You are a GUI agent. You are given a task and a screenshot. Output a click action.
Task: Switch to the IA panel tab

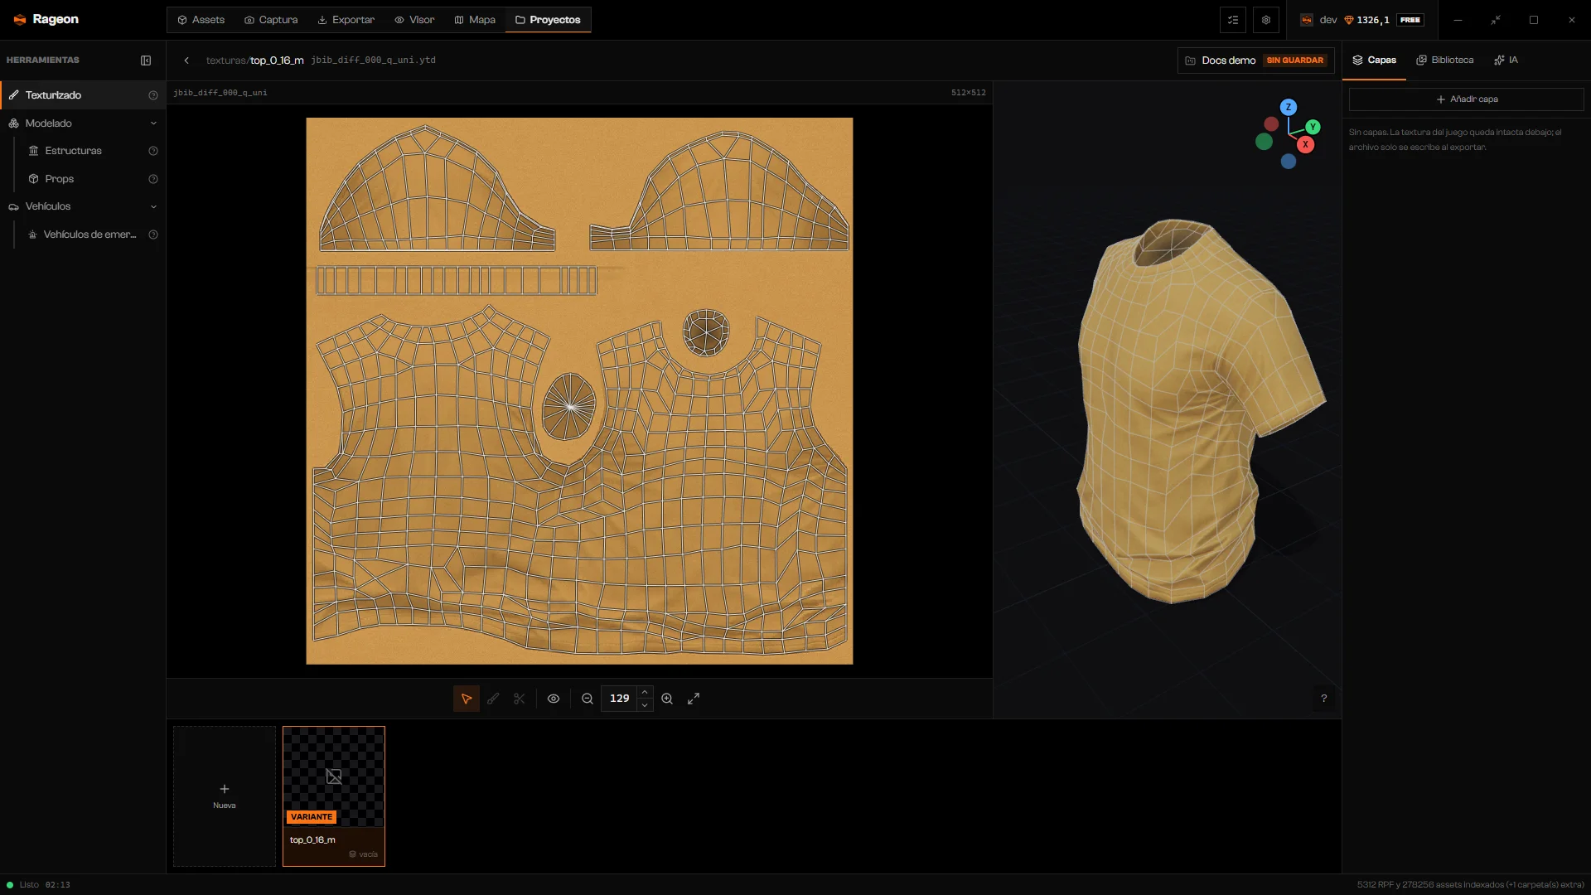1506,60
